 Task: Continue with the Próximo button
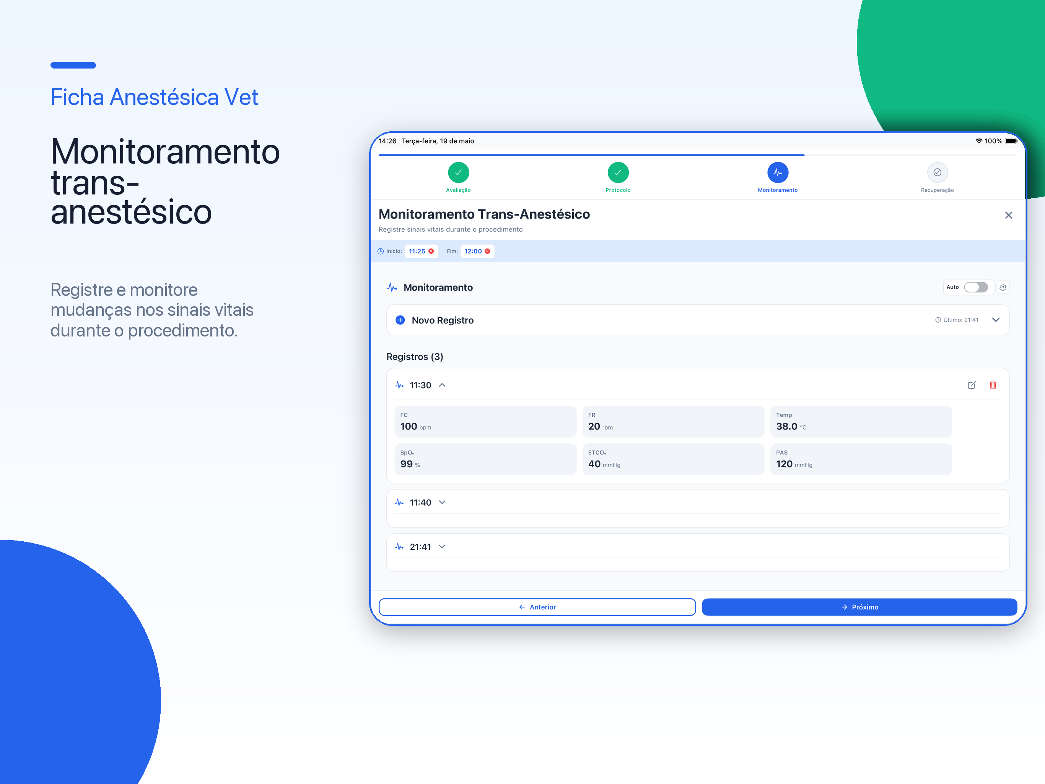[x=859, y=607]
